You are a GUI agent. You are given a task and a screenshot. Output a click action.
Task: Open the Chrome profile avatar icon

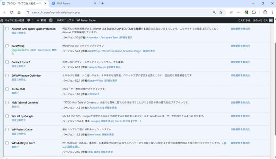coord(265,12)
